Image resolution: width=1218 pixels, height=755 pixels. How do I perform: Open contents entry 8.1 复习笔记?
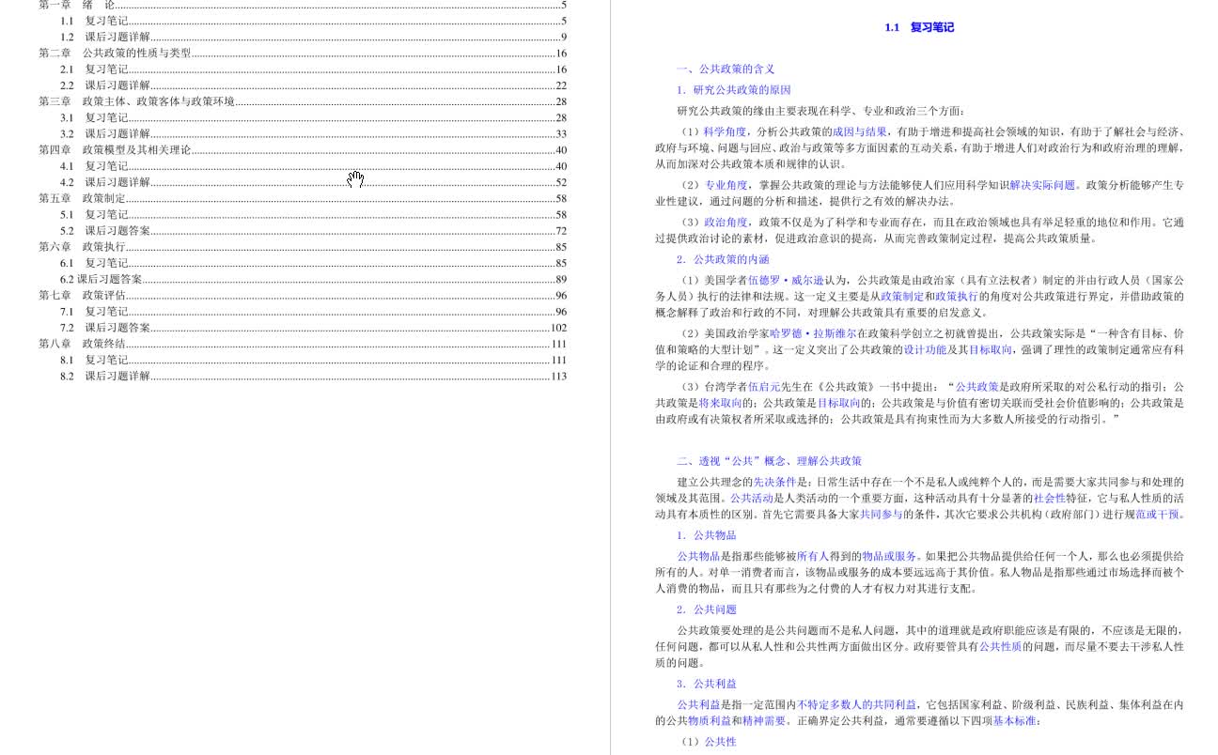(314, 360)
